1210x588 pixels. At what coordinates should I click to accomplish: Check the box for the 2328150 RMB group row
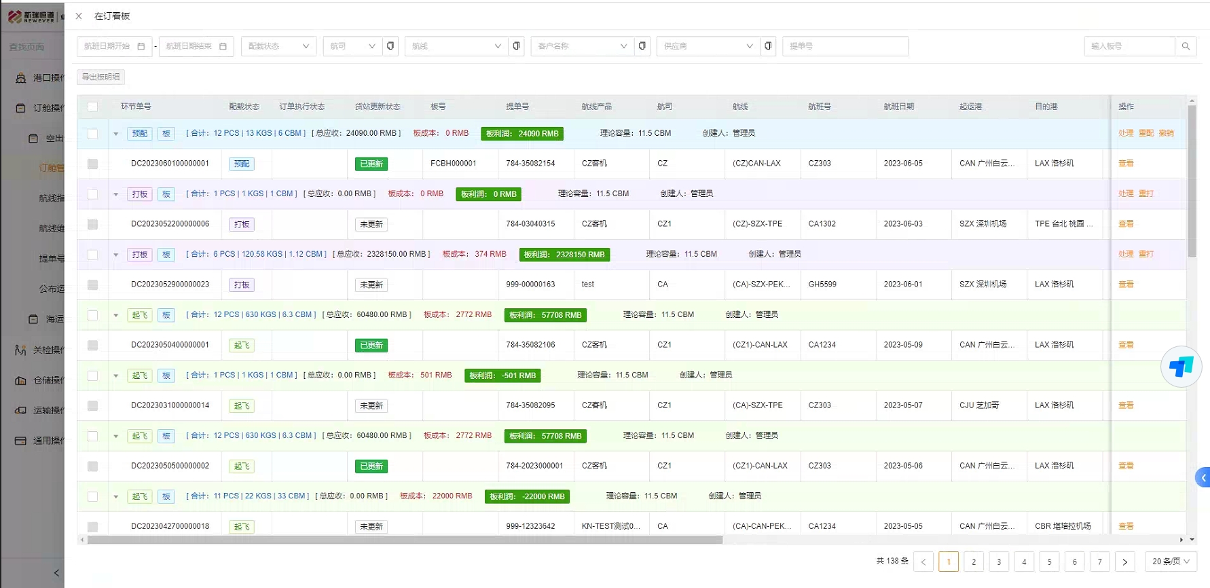point(93,255)
